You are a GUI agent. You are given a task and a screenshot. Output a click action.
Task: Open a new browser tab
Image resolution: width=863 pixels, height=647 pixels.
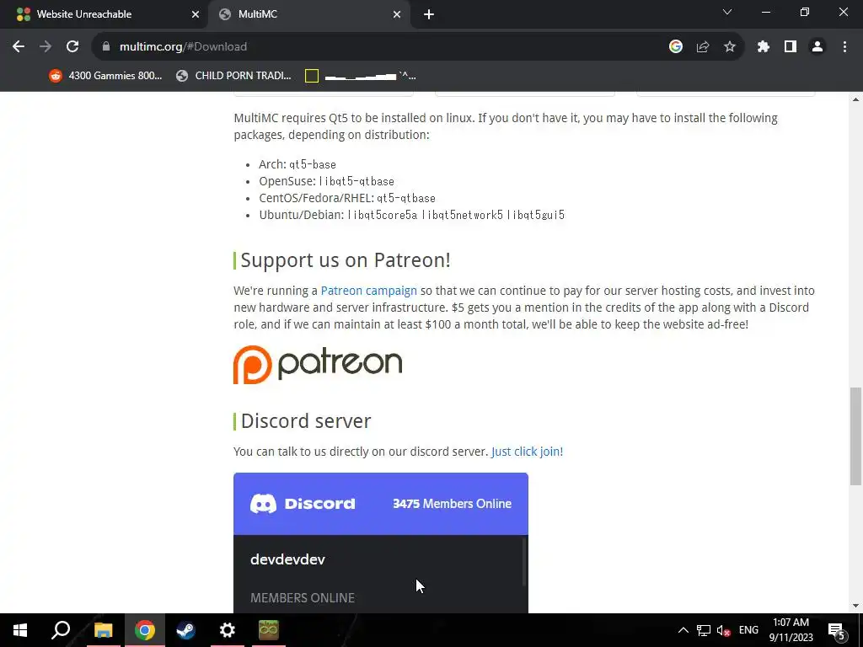click(429, 15)
